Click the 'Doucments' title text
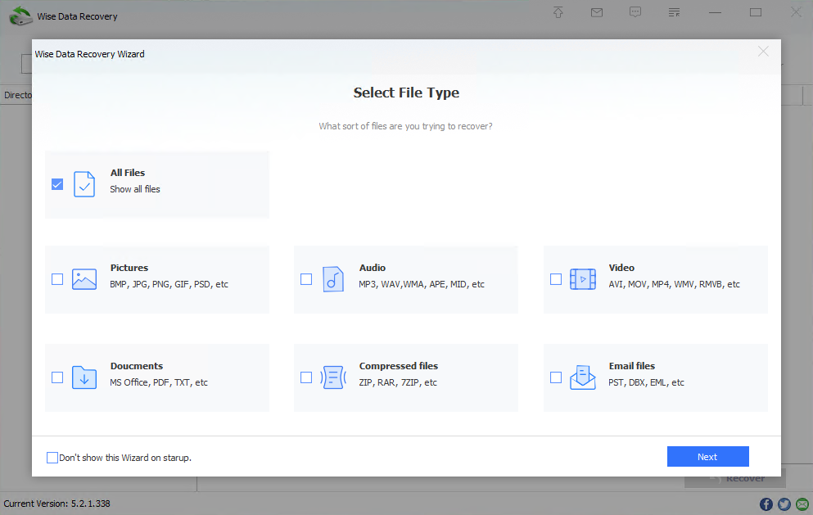This screenshot has height=515, width=813. pos(137,366)
